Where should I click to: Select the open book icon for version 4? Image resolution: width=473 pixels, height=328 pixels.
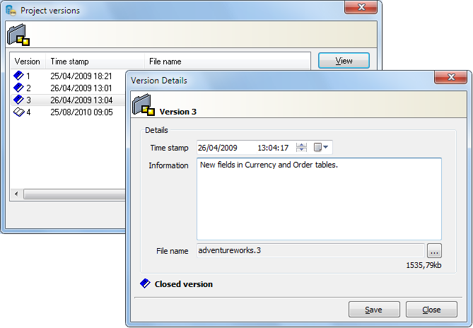[19, 112]
